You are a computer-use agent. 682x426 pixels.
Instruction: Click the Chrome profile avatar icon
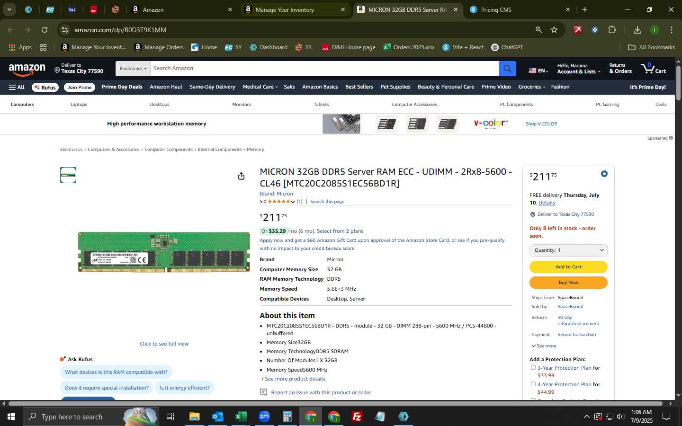[655, 30]
